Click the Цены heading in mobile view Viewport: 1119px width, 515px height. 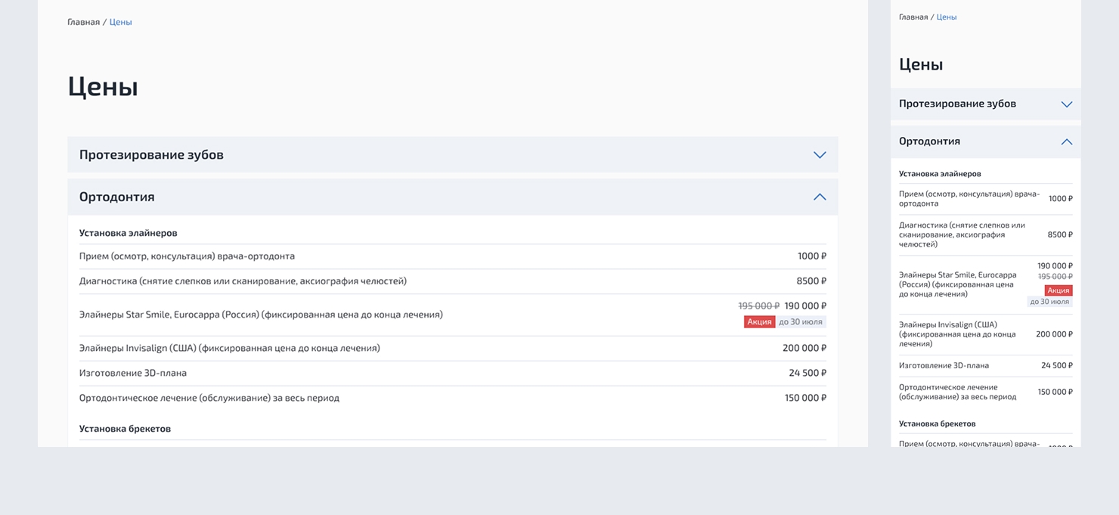click(x=921, y=64)
